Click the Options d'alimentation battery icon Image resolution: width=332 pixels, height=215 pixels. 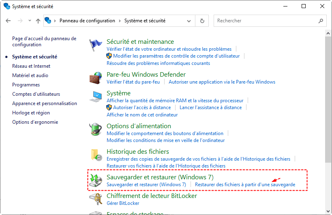[x=96, y=129]
